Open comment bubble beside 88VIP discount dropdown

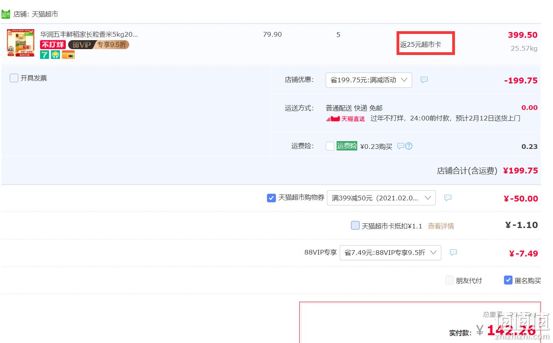(x=453, y=253)
